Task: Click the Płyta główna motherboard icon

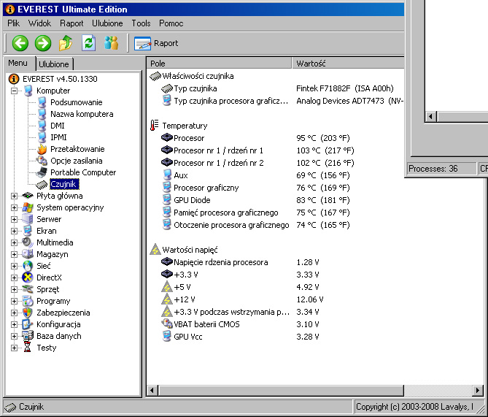Action: tap(28, 196)
